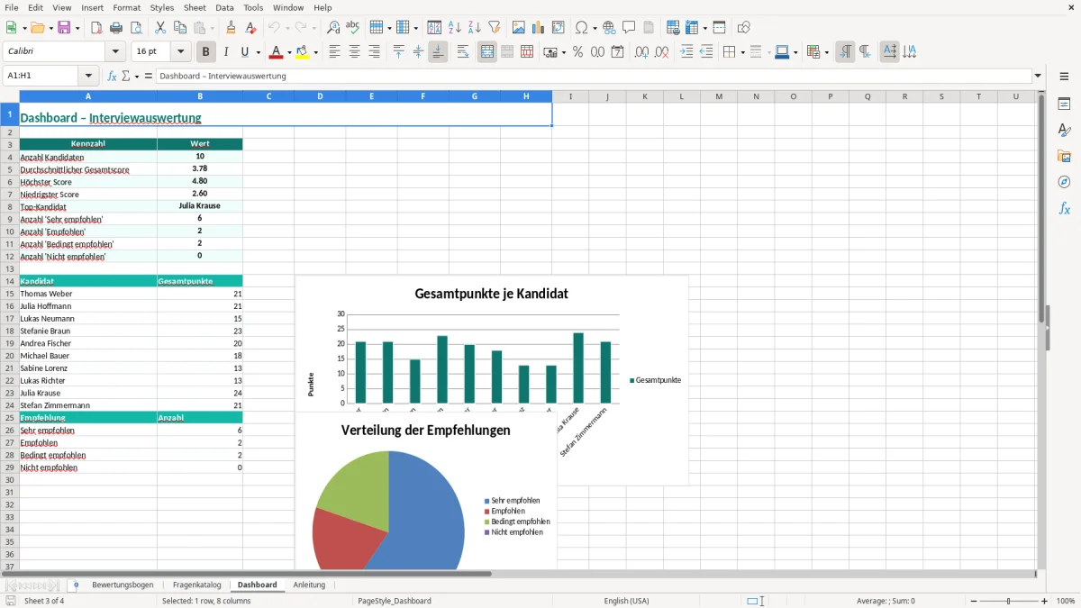Insert Comment via speech bubble icon
This screenshot has width=1081, height=608.
[629, 28]
